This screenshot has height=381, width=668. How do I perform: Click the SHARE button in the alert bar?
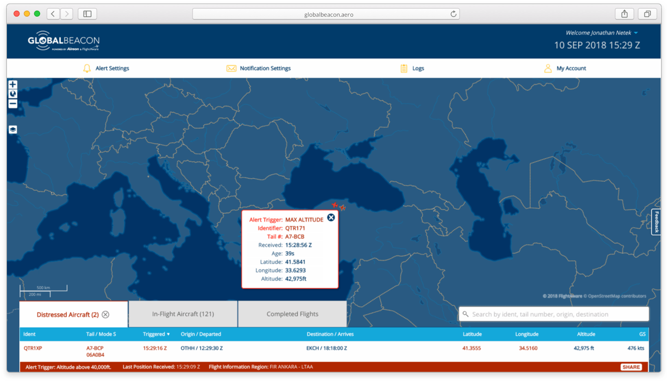click(x=631, y=367)
